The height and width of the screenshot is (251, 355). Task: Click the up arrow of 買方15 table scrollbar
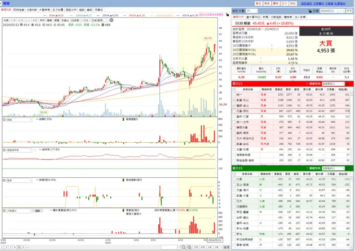351,94
